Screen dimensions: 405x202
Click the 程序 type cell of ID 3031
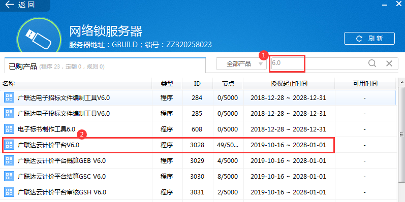[167, 192]
